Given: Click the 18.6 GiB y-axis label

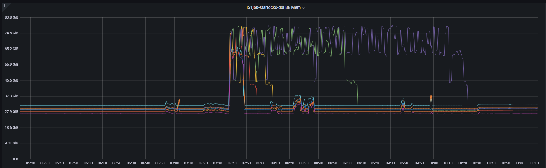Looking at the screenshot, I should (12, 128).
